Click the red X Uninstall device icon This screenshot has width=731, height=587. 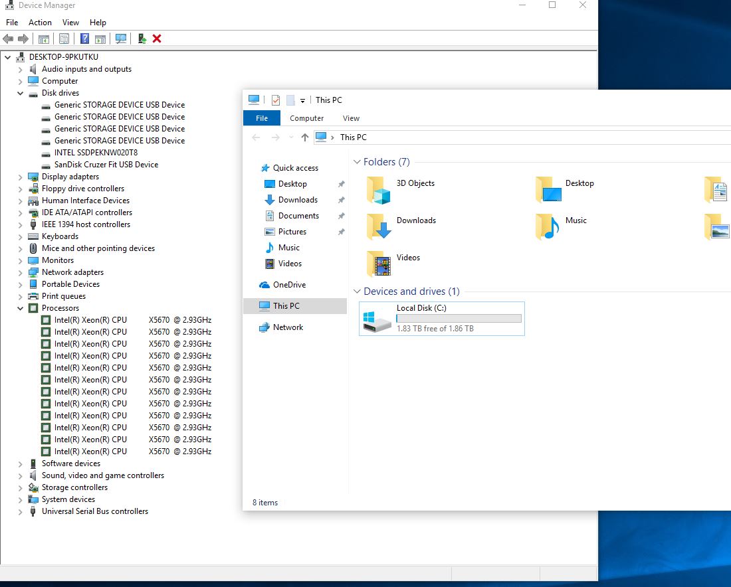157,39
